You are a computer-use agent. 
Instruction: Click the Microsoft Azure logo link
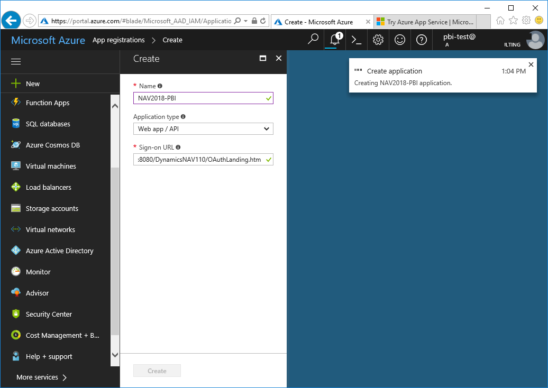[x=48, y=40]
